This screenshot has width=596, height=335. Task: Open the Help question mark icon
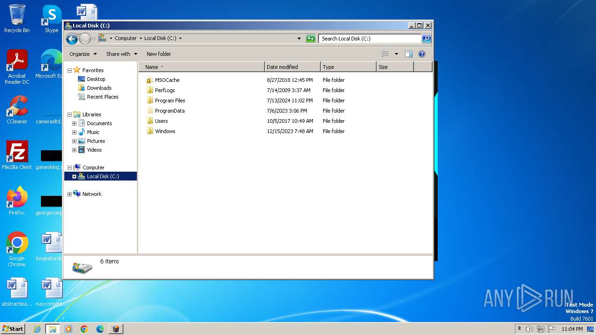tap(422, 54)
